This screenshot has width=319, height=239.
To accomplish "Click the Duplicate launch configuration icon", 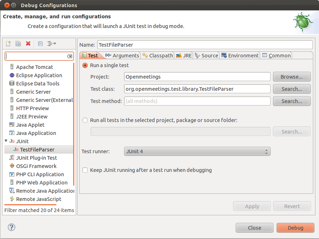I will 18,43.
